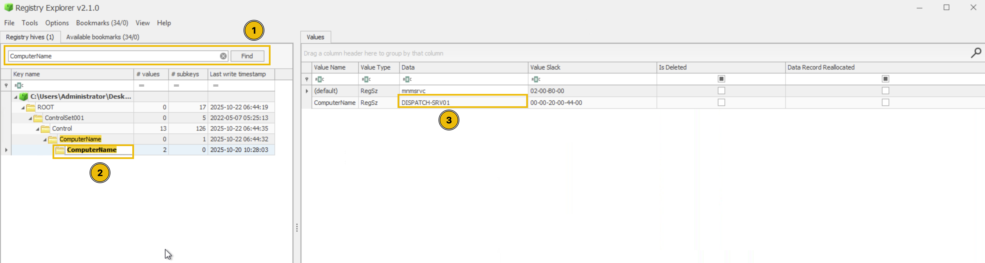Click the ABC filter icon in Value Name column
The image size is (985, 263).
(x=320, y=79)
